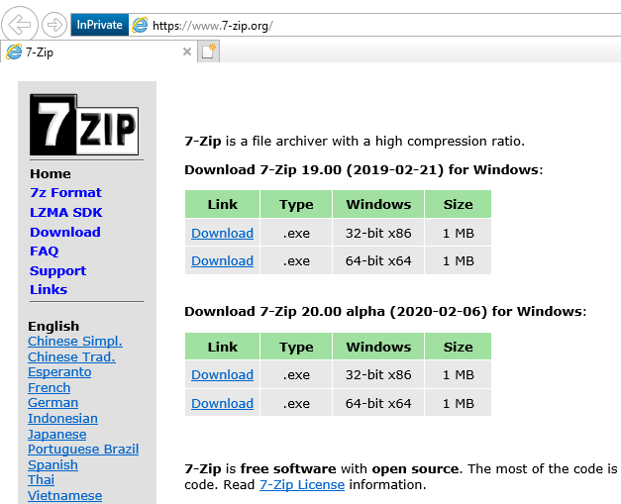Open the Download sidebar link

click(65, 232)
